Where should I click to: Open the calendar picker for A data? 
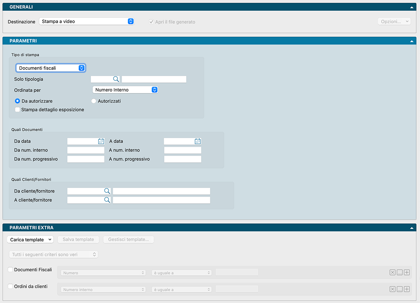(198, 141)
